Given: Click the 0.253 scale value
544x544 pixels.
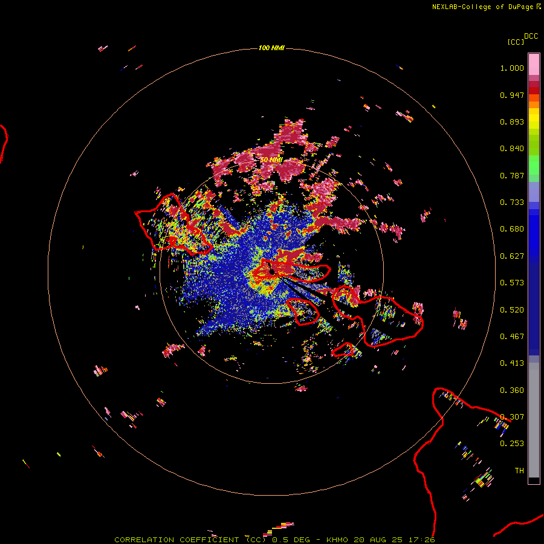Looking at the screenshot, I should (x=512, y=444).
